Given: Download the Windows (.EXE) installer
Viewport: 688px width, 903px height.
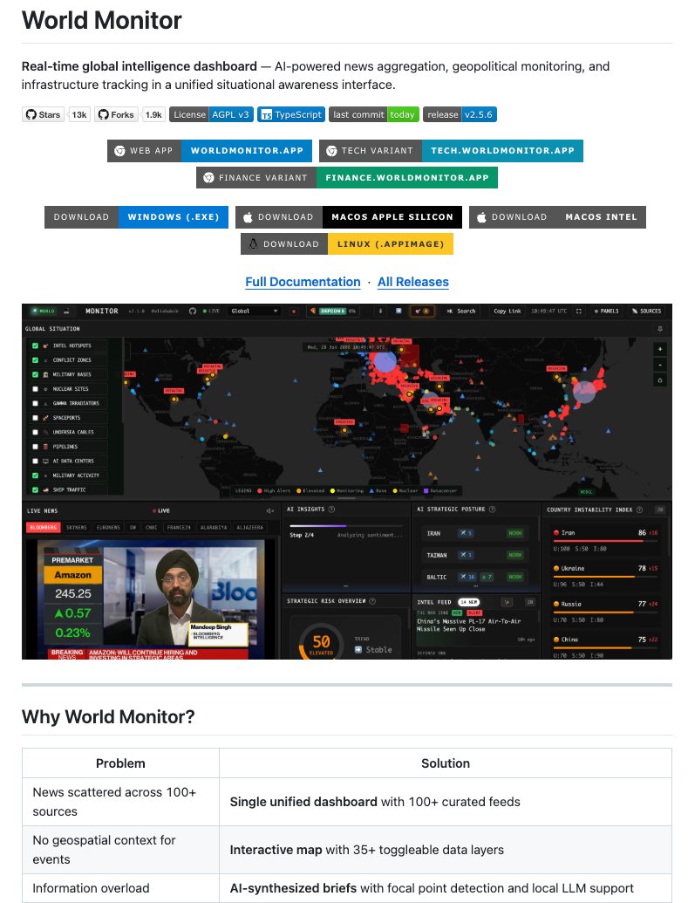Looking at the screenshot, I should click(136, 217).
